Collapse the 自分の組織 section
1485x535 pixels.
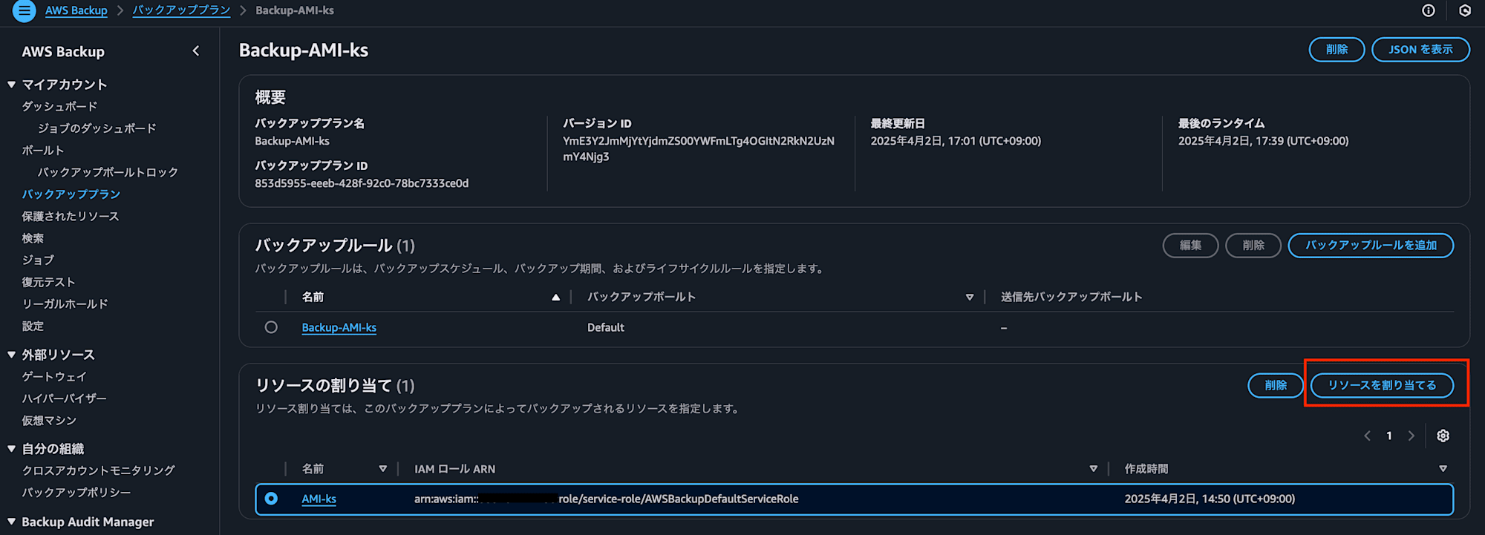coord(12,448)
